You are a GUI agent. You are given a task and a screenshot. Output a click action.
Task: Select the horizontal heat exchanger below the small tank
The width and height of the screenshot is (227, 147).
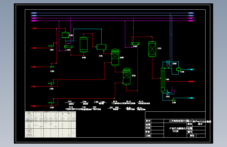(x=69, y=47)
